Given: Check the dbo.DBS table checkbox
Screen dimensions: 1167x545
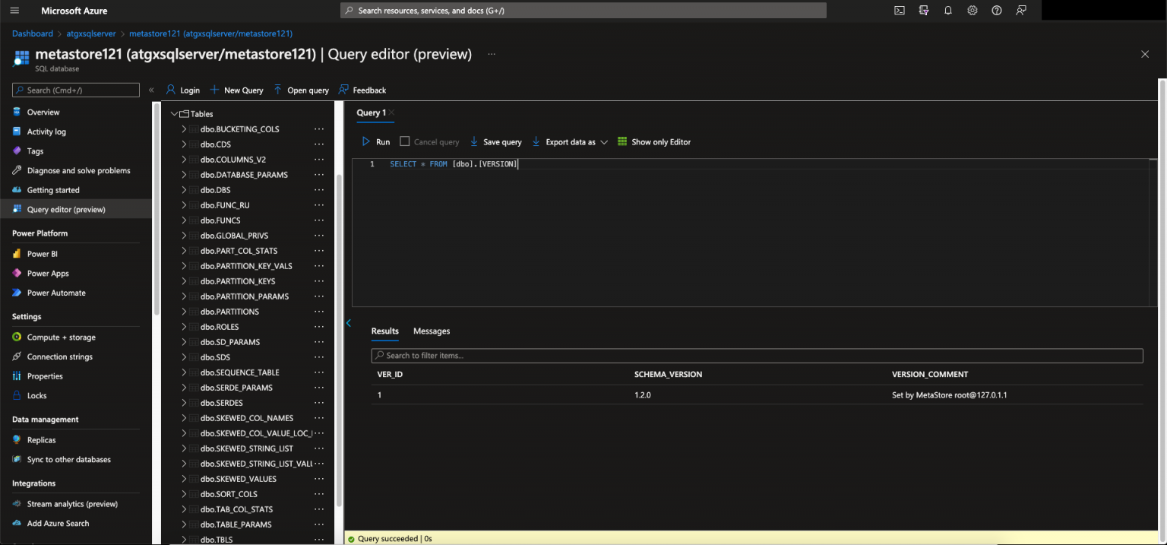Looking at the screenshot, I should [192, 189].
